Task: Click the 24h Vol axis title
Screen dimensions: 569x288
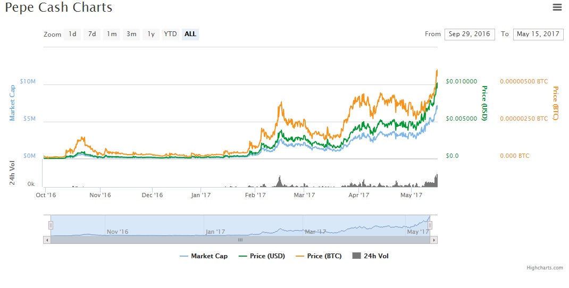Action: point(12,173)
